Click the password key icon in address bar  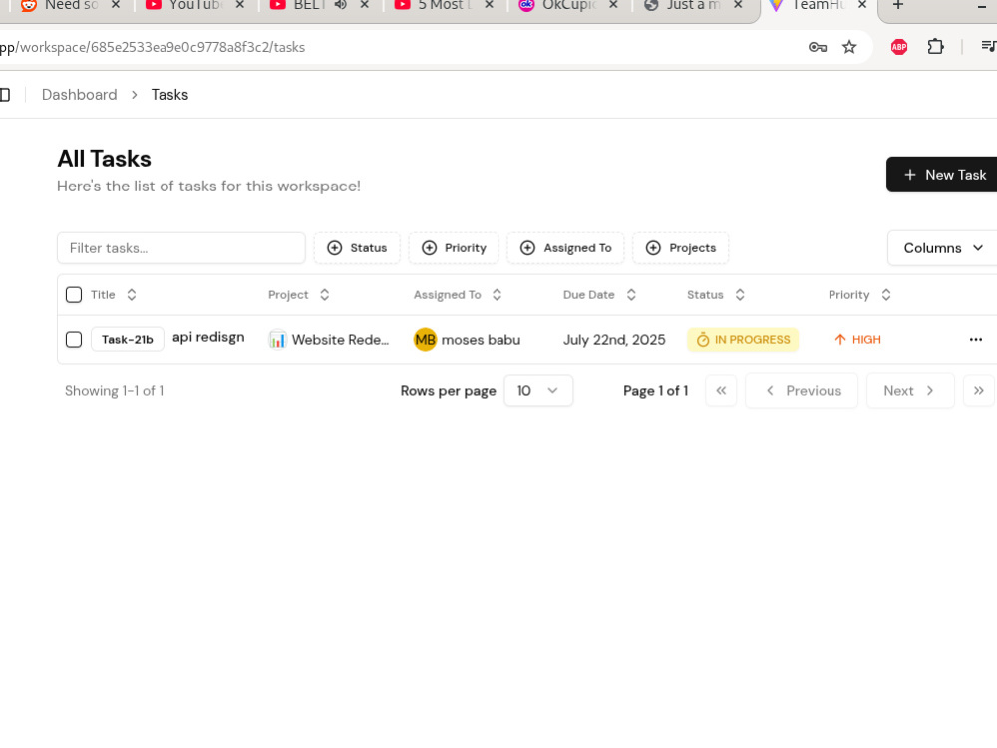(x=818, y=47)
